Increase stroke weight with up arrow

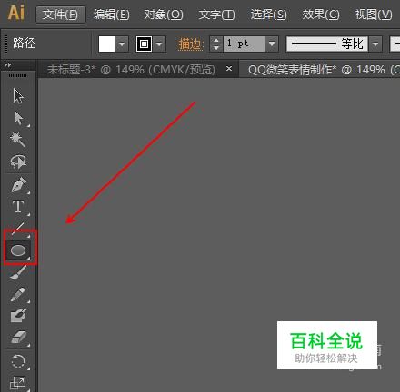(216, 40)
